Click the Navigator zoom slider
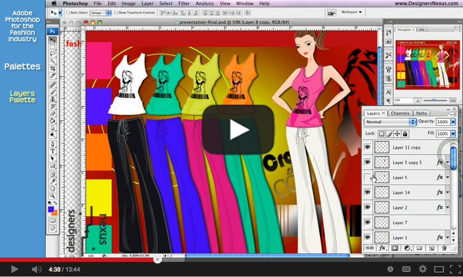 (434, 100)
